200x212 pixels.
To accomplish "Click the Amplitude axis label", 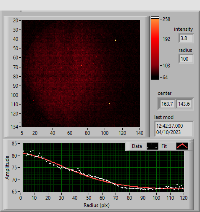I will [x=7, y=167].
